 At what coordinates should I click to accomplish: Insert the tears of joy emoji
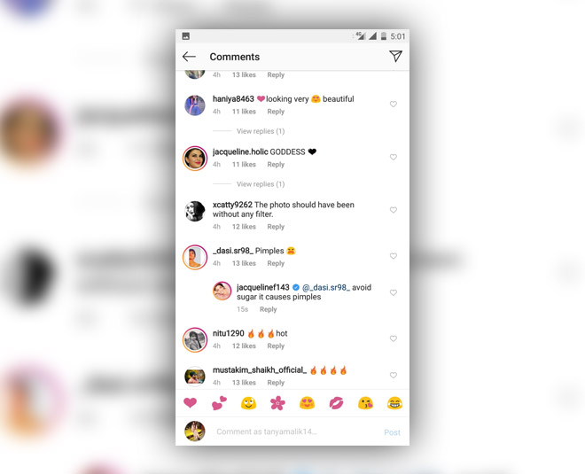click(x=394, y=403)
